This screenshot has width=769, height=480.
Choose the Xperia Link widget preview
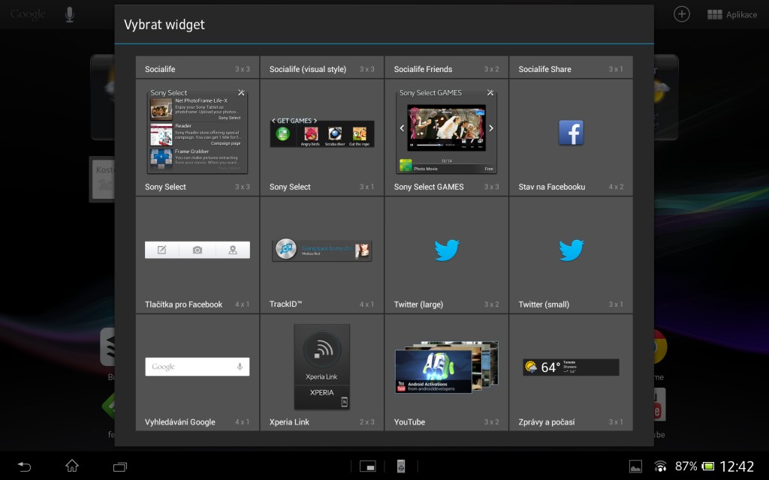pos(321,366)
